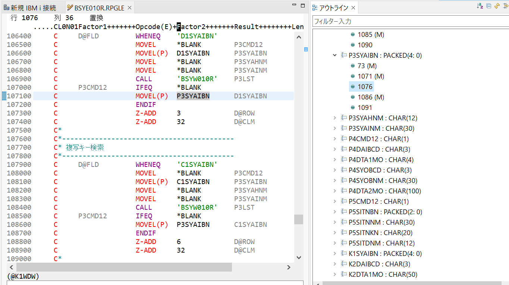Click the bullet icon beside 1076
The width and height of the screenshot is (509, 285).
tap(353, 86)
